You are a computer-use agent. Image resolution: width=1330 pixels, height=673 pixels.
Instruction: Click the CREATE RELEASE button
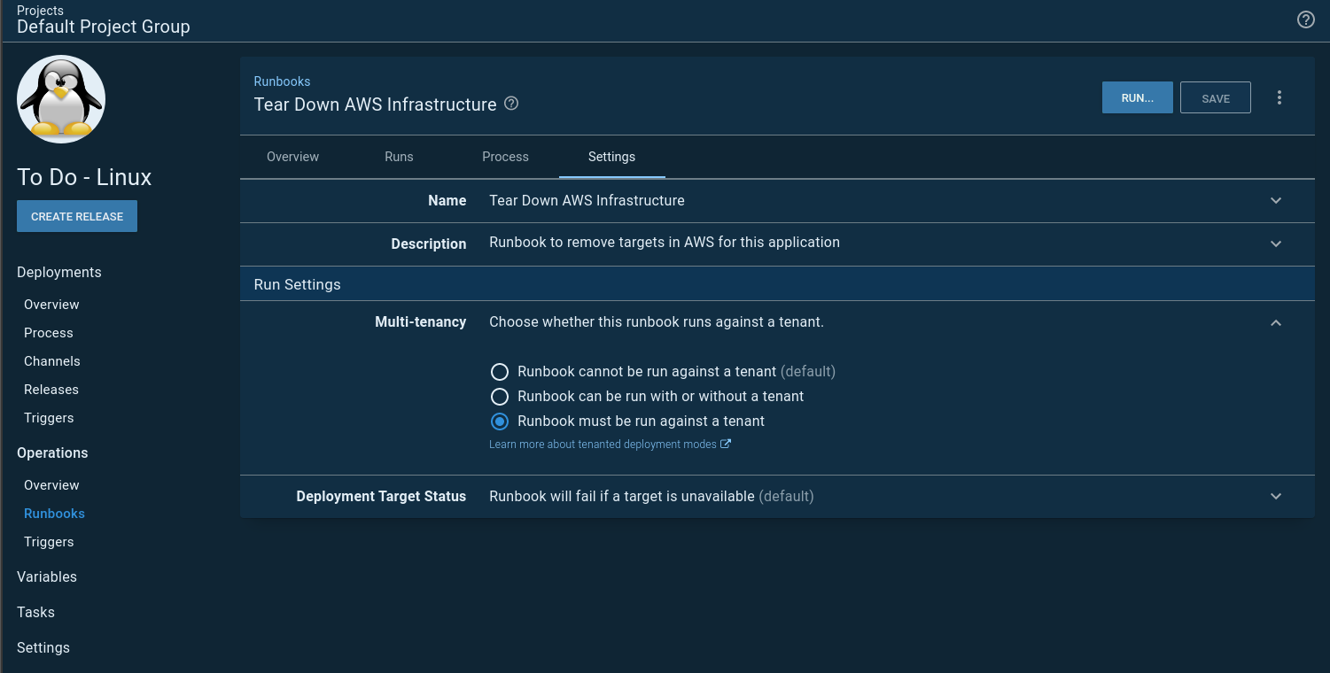[77, 217]
